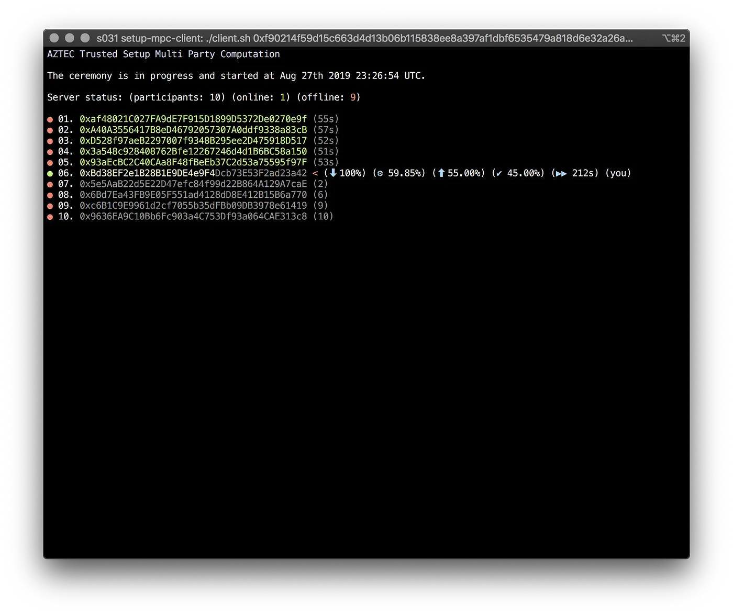Click the '55.00%' upload progress value
Image resolution: width=733 pixels, height=616 pixels.
pos(463,173)
